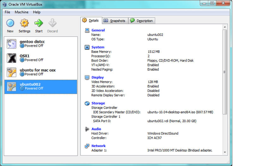Click the greyed Discard arrow icon

(x=52, y=23)
